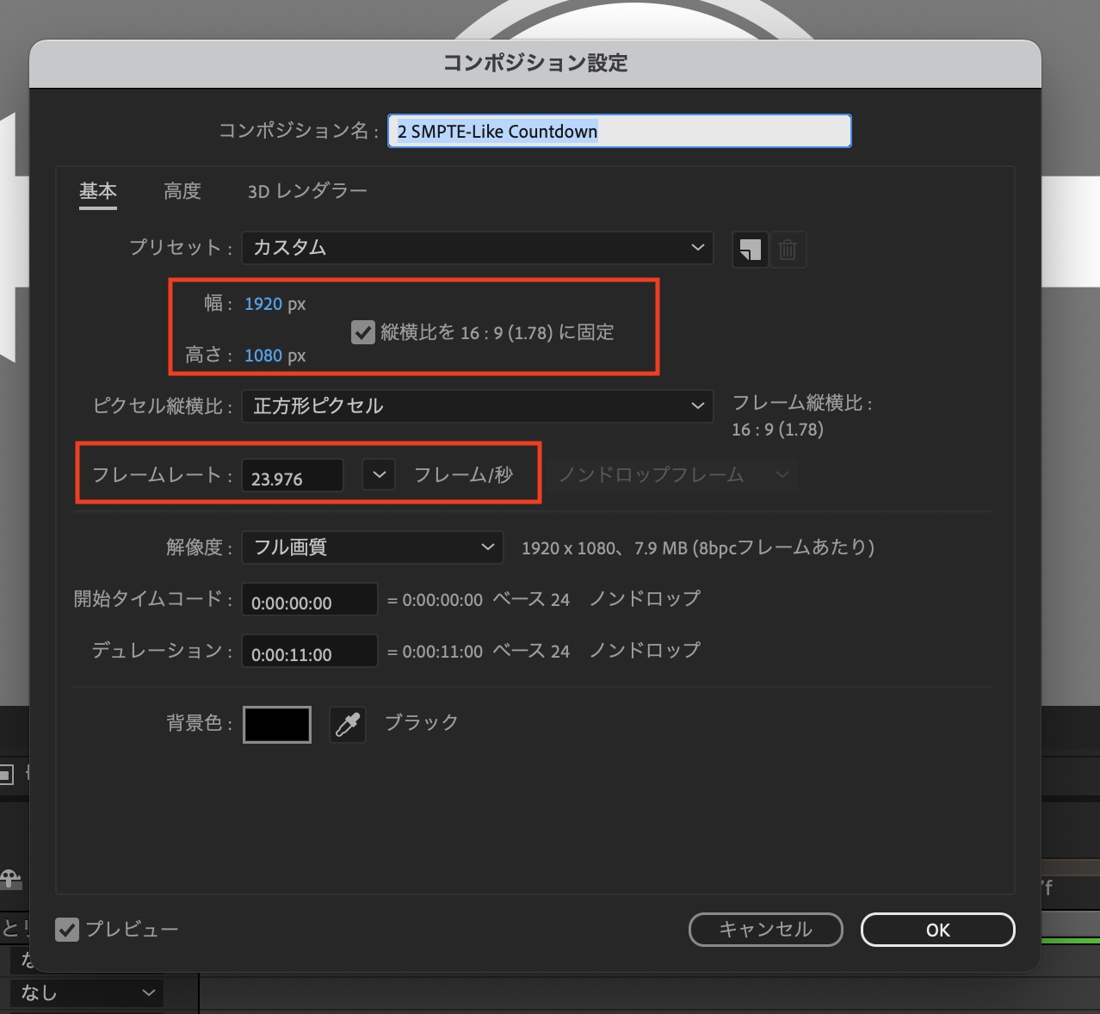The image size is (1100, 1014).
Task: Click the duration field showing 0:00:11:00
Action: [309, 652]
